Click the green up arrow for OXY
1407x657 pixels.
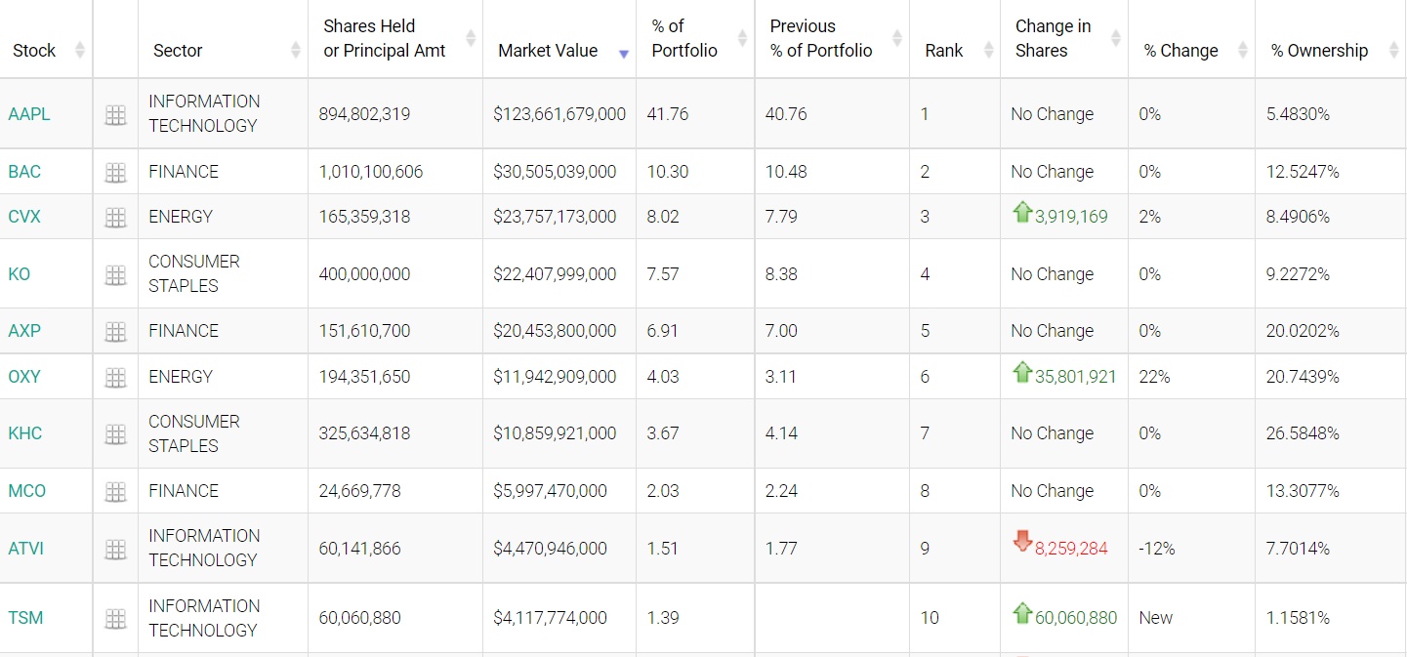(1022, 372)
